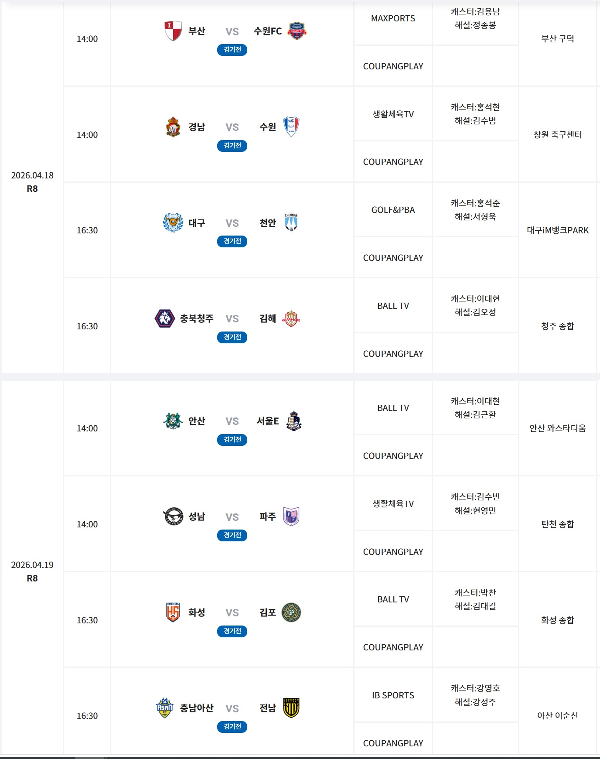Screen dimensions: 600x759
Task: Open 경기전 badge for 대구 vs 천안
Action: coord(232,241)
